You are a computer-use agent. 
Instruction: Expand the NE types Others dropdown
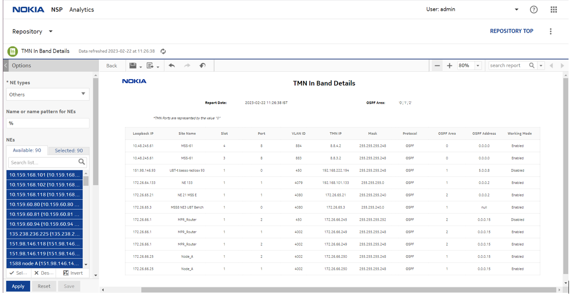(83, 94)
